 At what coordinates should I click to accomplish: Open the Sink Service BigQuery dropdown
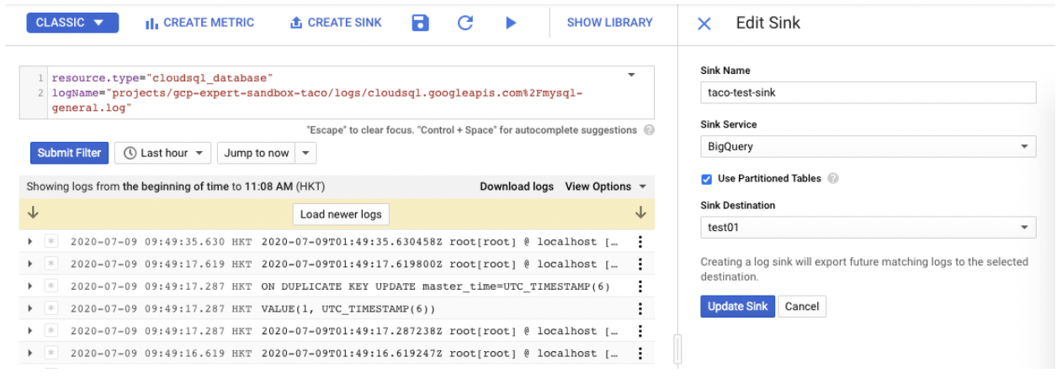coord(868,146)
